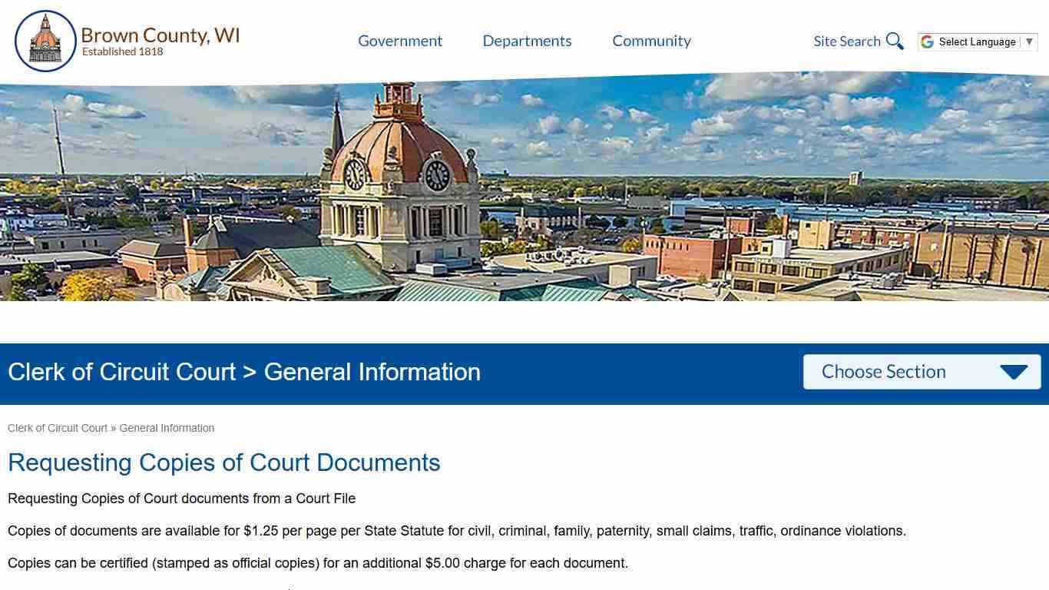
Task: Open the Community menu
Action: [651, 41]
